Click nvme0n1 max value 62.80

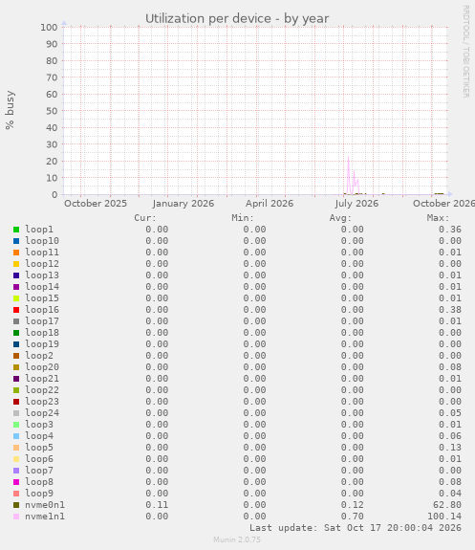pyautogui.click(x=447, y=505)
